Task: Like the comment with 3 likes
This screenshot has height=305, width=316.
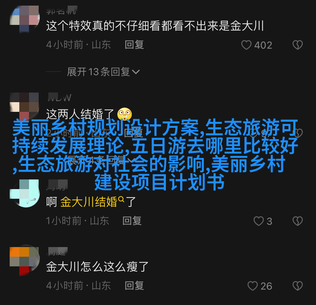Action: (258, 221)
